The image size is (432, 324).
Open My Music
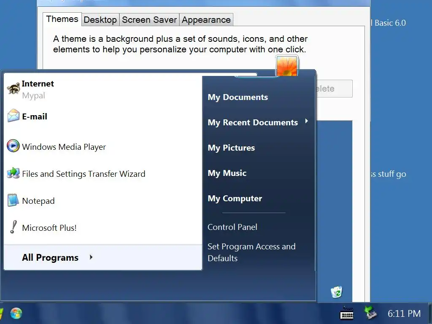pos(227,173)
